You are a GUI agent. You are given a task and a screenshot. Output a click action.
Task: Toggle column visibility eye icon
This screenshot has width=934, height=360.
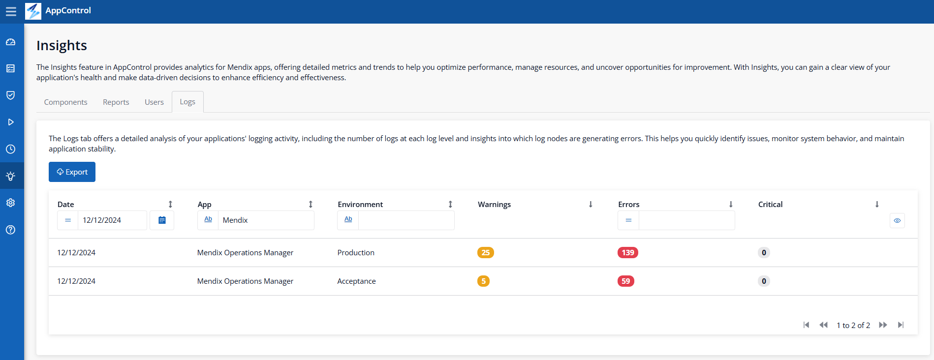[x=897, y=220]
